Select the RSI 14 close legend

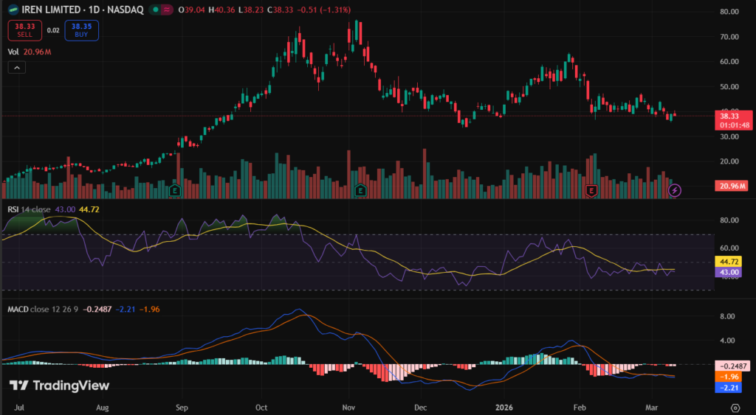[30, 209]
